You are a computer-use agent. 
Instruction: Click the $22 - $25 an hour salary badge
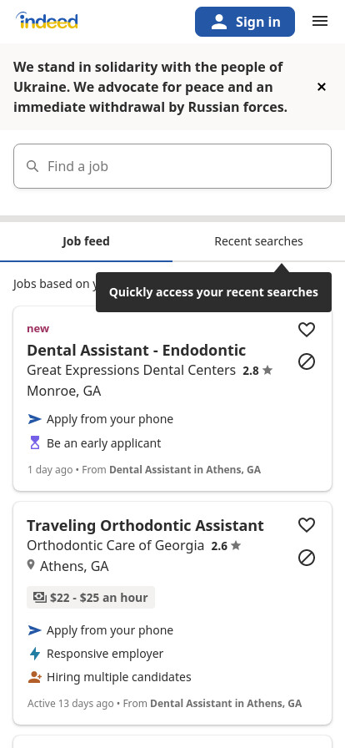tap(91, 597)
